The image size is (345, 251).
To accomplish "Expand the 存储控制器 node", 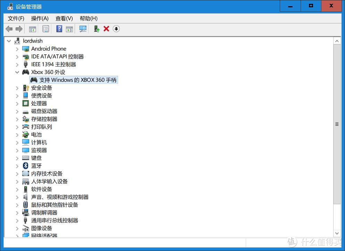I will click(x=17, y=119).
